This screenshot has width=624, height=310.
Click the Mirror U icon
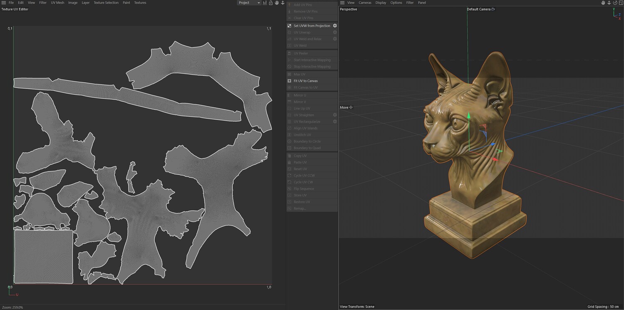click(290, 95)
